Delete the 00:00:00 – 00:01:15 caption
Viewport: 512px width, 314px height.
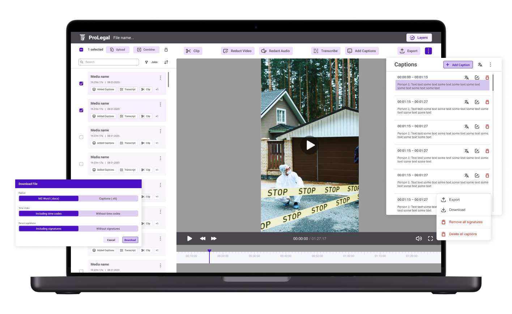tap(487, 77)
